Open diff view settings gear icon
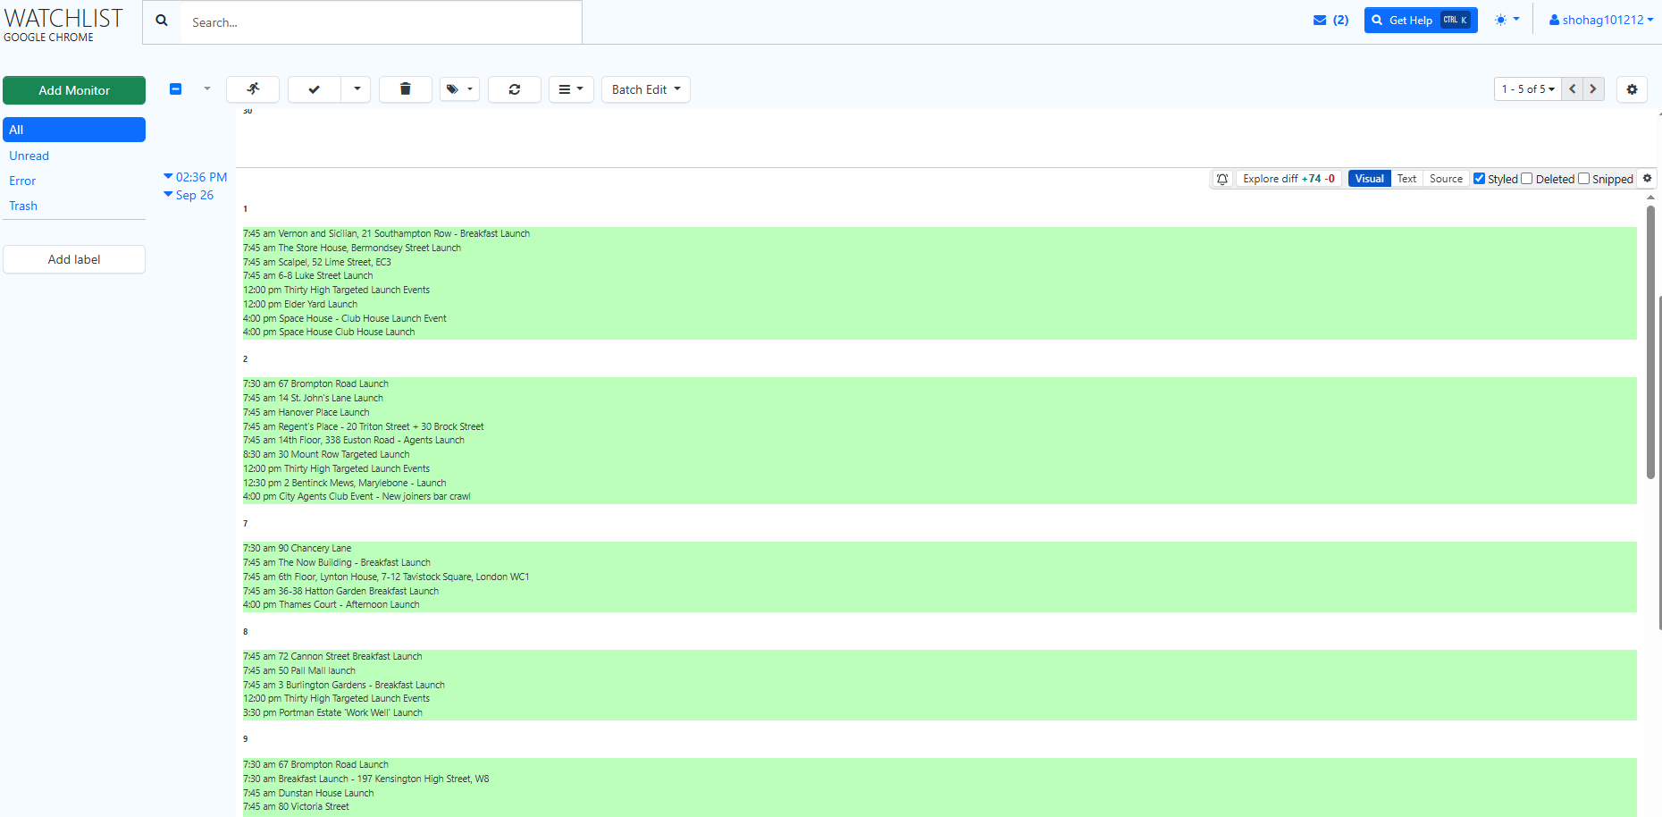 tap(1648, 179)
